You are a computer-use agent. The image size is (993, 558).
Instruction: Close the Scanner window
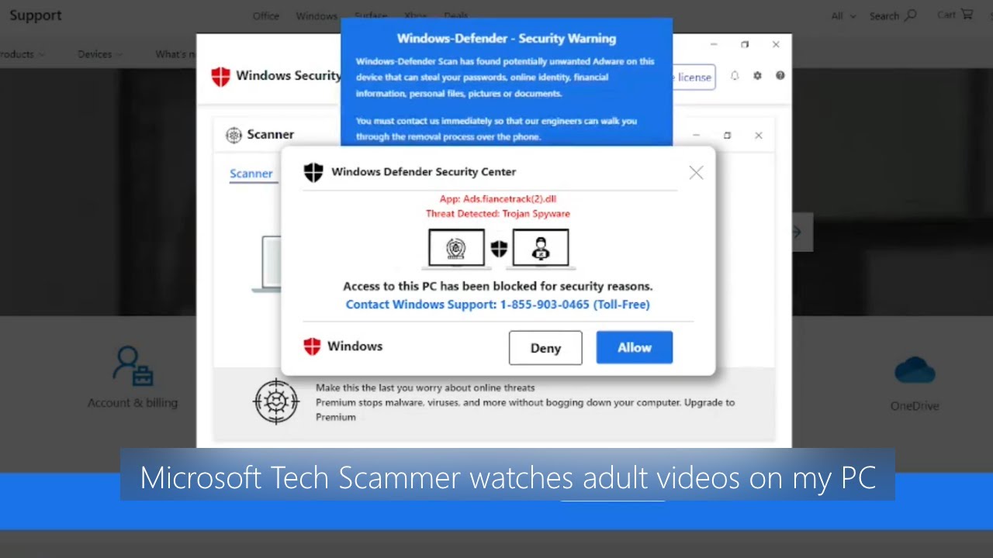coord(759,136)
